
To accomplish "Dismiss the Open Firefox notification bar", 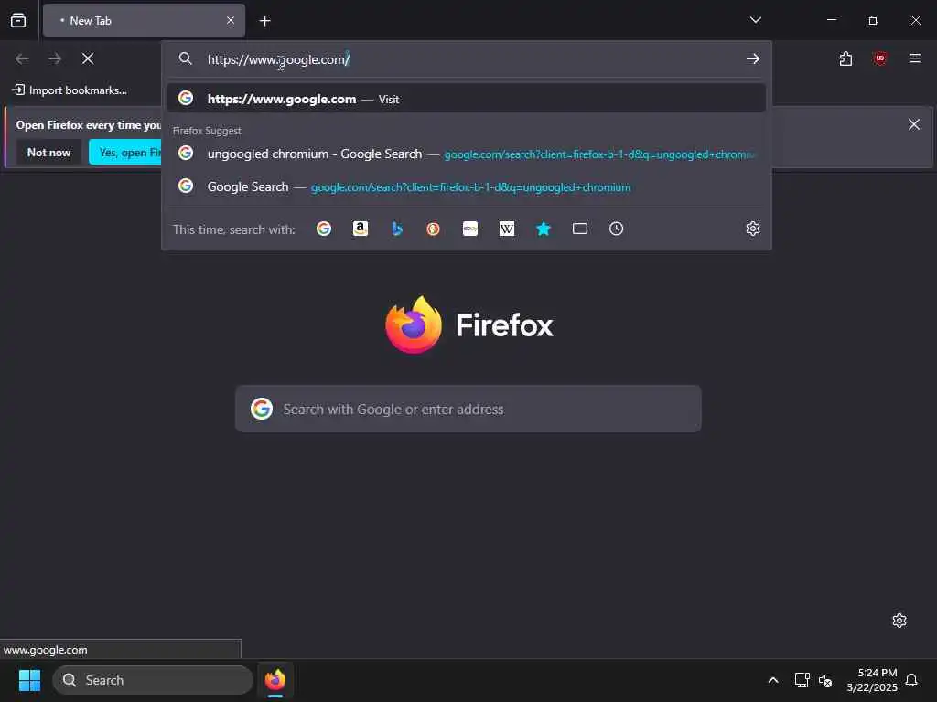I will [914, 124].
